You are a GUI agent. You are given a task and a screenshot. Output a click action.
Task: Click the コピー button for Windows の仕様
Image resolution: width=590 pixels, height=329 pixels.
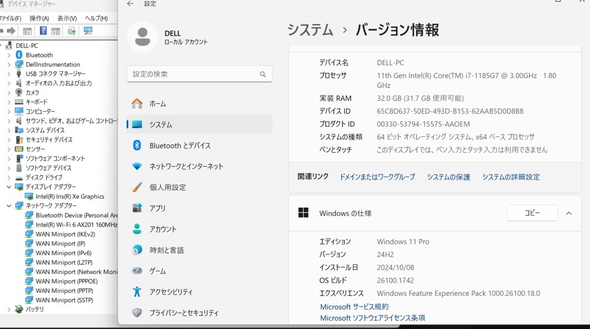(x=533, y=213)
